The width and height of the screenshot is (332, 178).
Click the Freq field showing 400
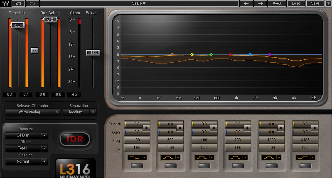(x=204, y=140)
